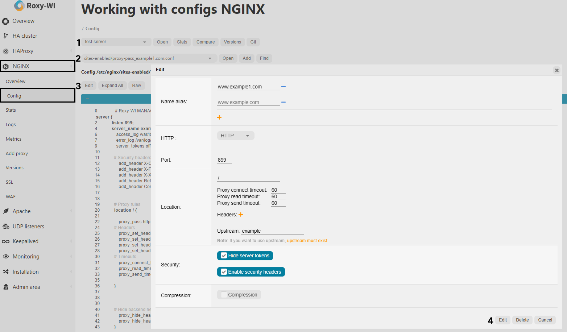Screen dimensions: 567x332
Task: Toggle Hide server tokens checkbox
Action: (224, 256)
